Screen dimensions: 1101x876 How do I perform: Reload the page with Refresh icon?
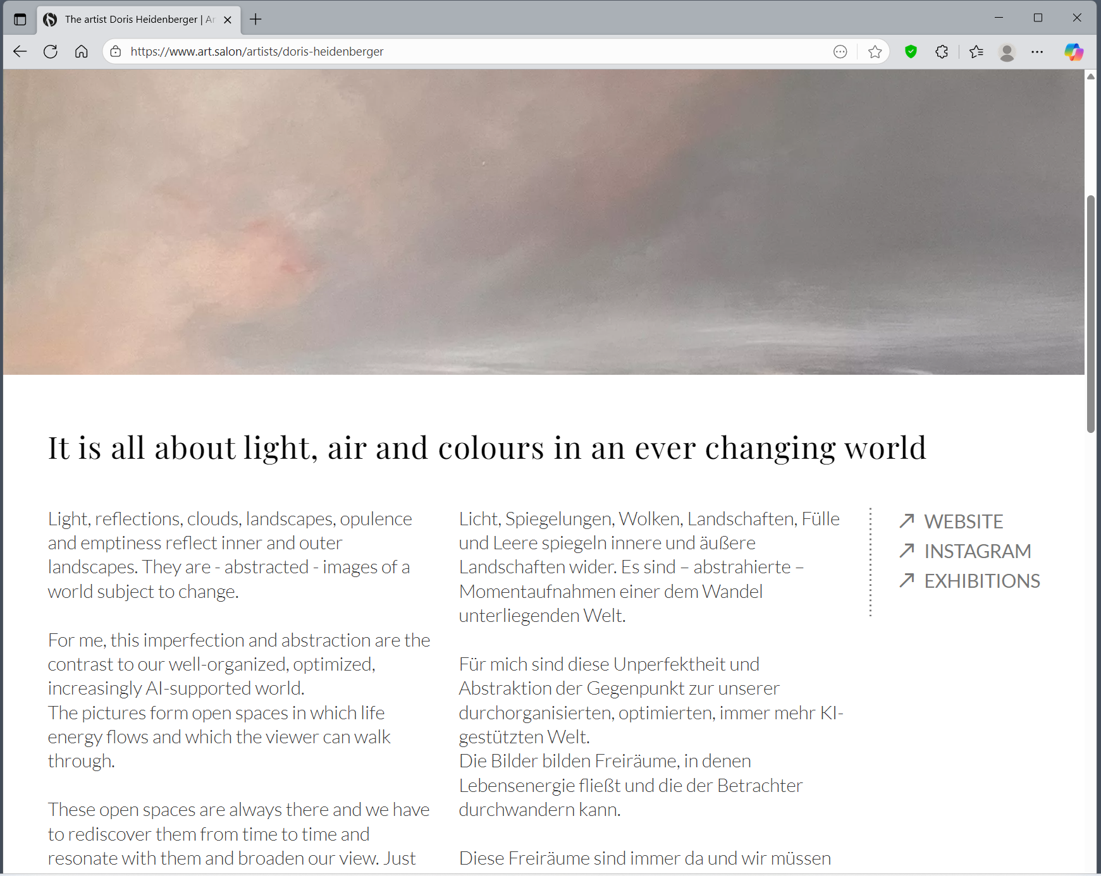click(x=51, y=52)
